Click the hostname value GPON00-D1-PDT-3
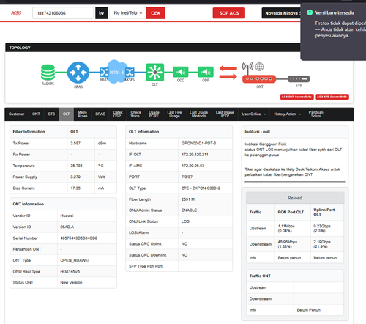 pos(198,144)
